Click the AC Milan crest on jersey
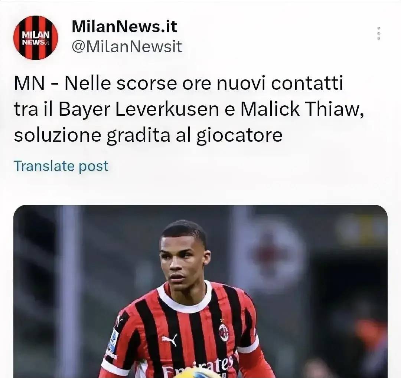The height and width of the screenshot is (378, 401). tap(224, 332)
